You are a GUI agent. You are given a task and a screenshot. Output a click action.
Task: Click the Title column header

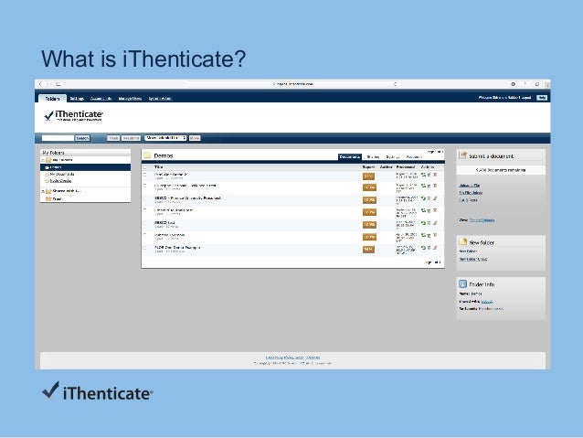[159, 167]
